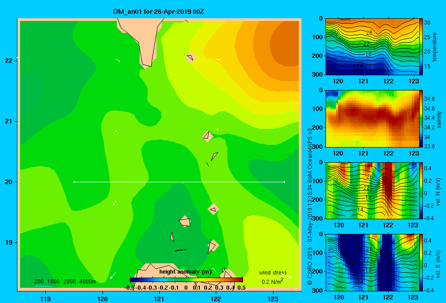Screen dimensions: 446x303
Task: Click the 'BoM OceanMAPS v3' text
Action: 310,155
